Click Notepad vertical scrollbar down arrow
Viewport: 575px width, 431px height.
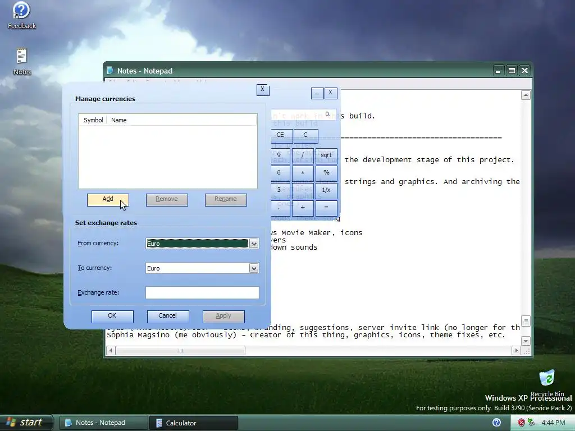(526, 341)
